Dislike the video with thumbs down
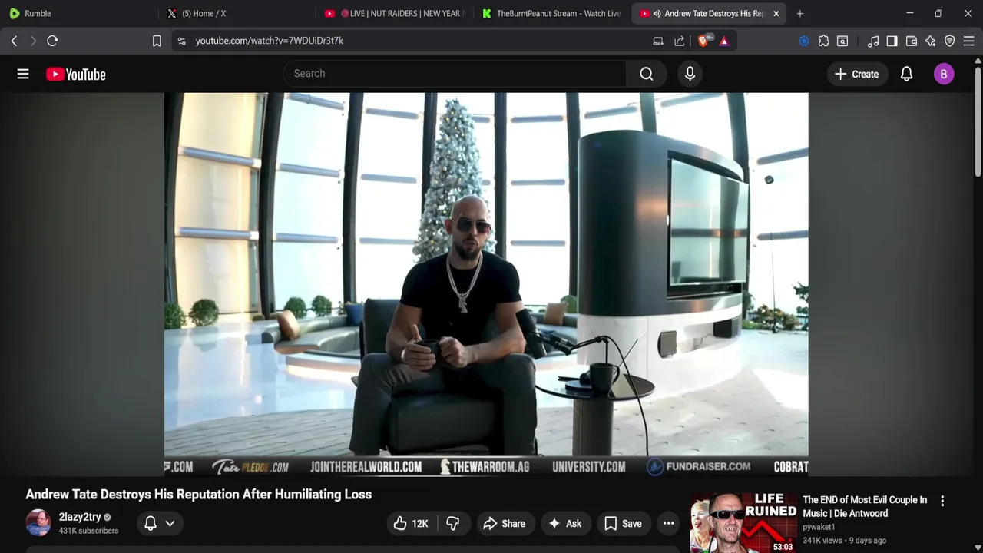Image resolution: width=983 pixels, height=553 pixels. click(x=453, y=524)
